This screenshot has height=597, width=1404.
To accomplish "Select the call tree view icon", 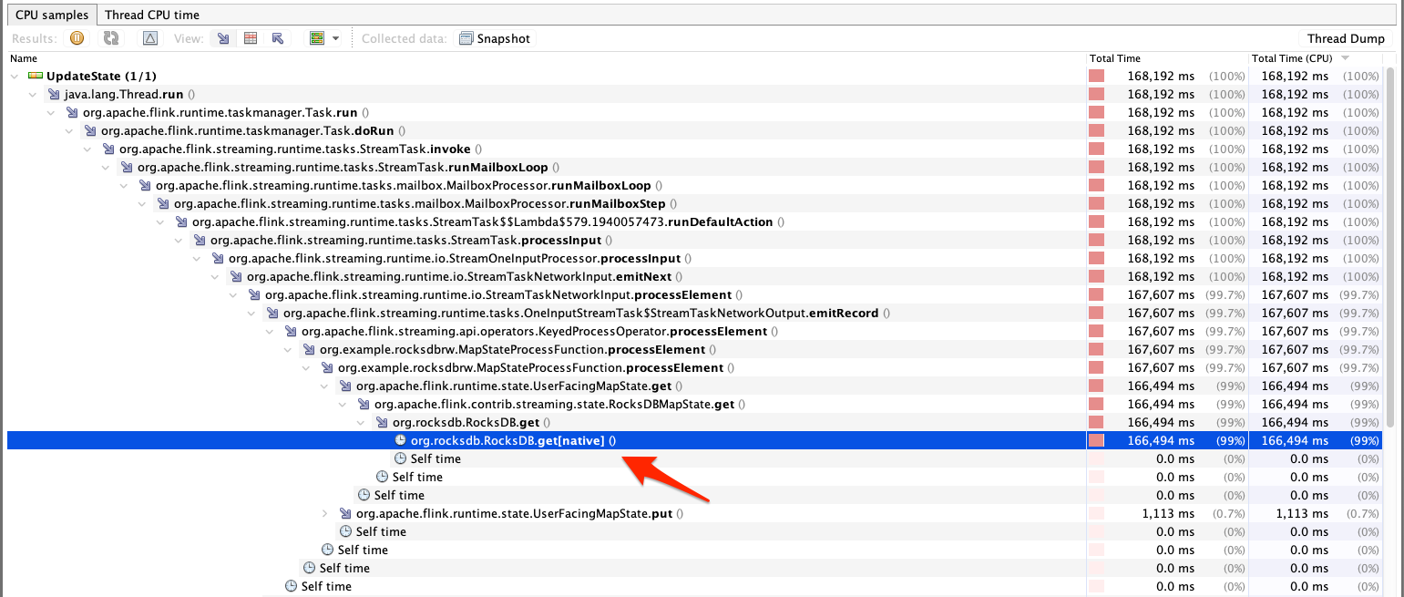I will (223, 38).
